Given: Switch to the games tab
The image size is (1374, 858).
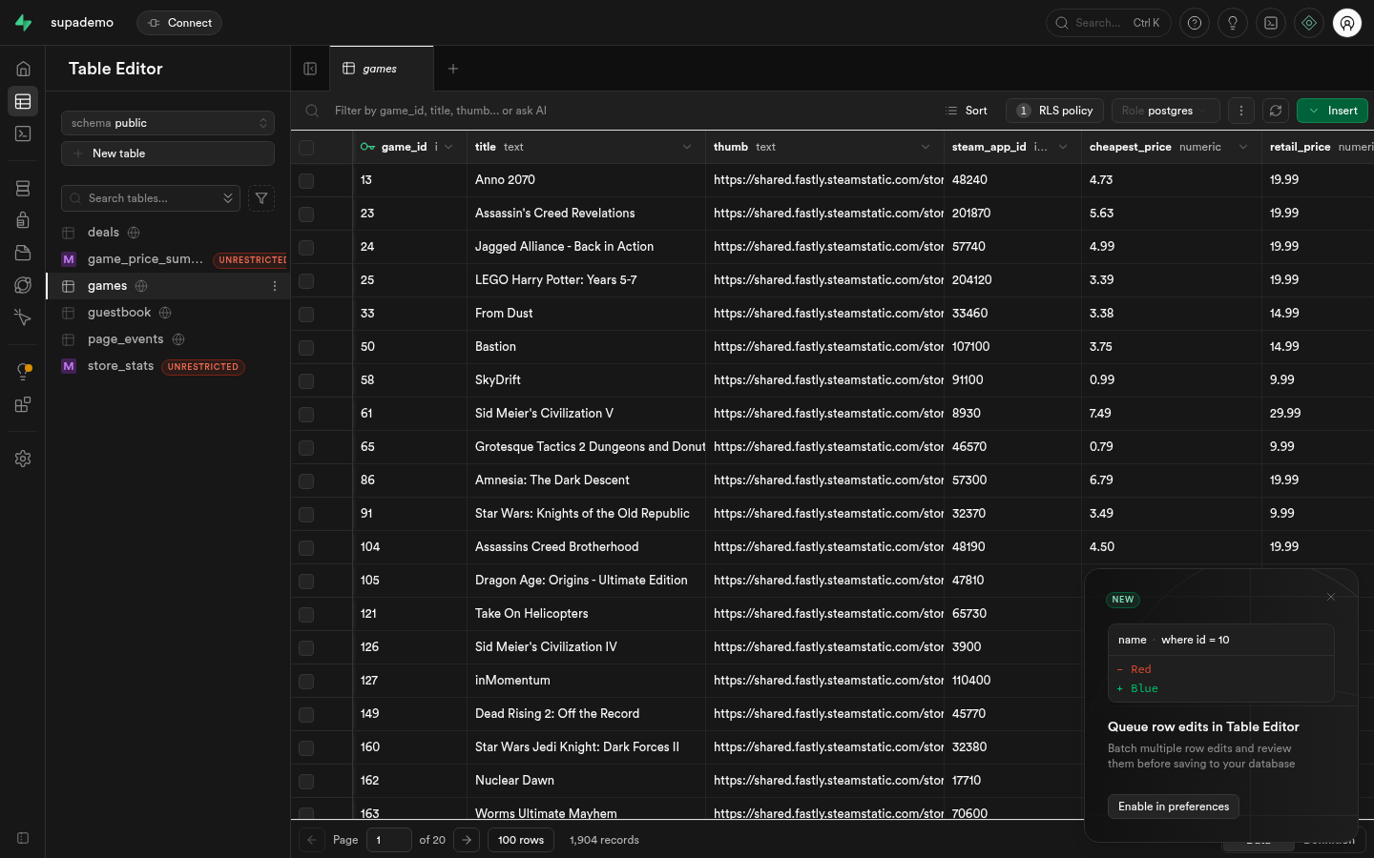Looking at the screenshot, I should (x=381, y=69).
